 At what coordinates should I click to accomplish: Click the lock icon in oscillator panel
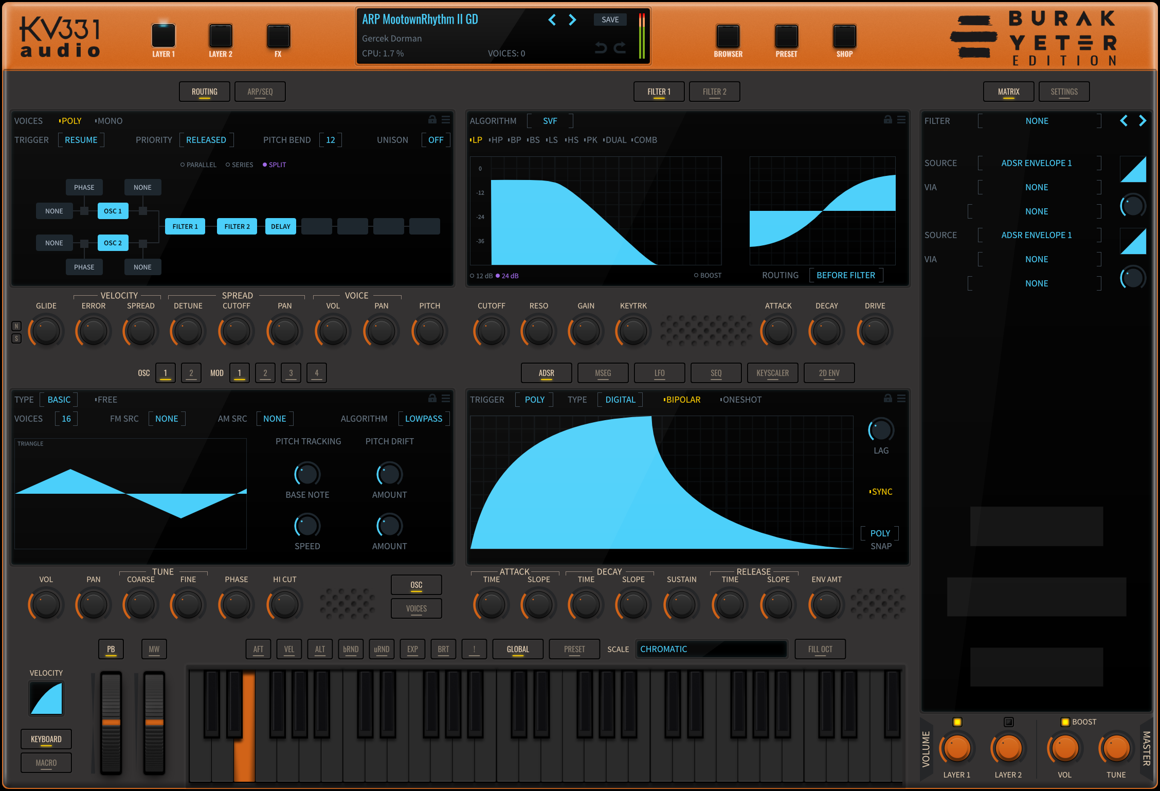click(x=432, y=399)
